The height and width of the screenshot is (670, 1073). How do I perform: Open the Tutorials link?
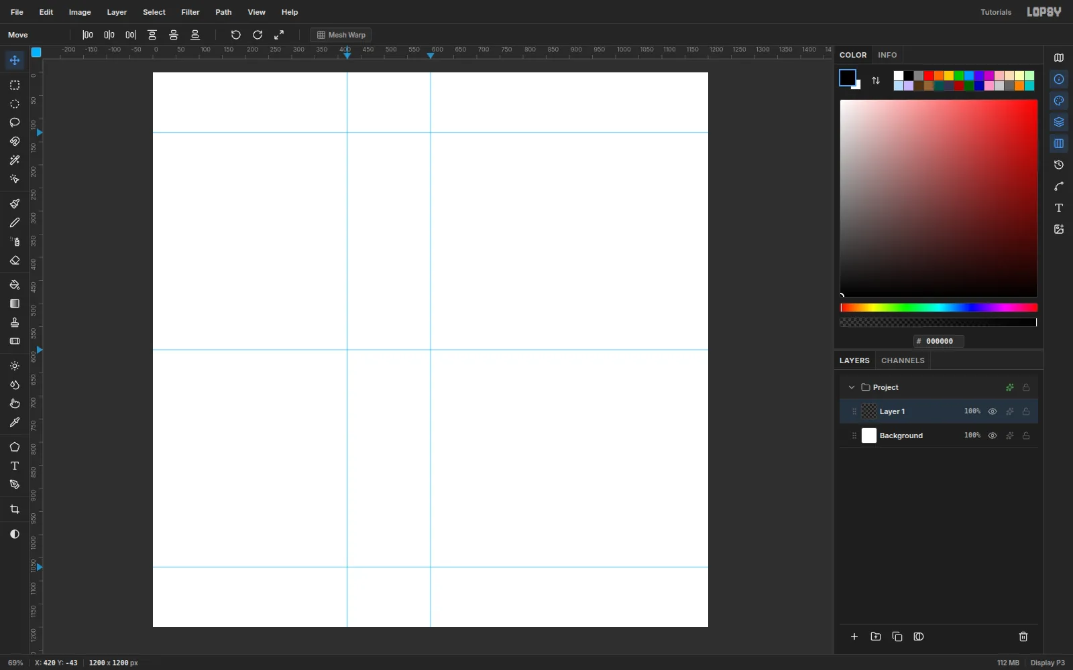tap(996, 12)
